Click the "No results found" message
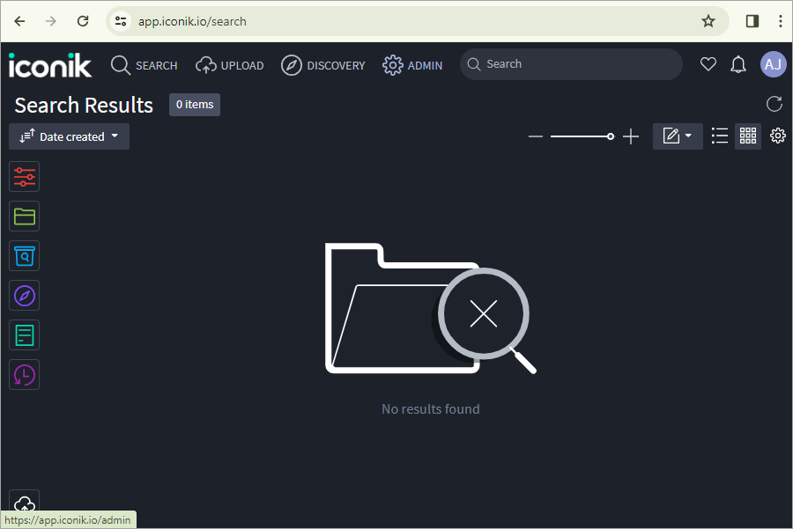Image resolution: width=793 pixels, height=529 pixels. click(x=430, y=408)
